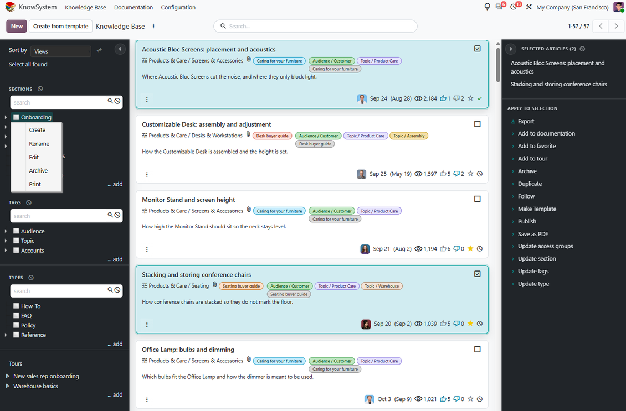Open the debug tools icon
Viewport: 626px width, 411px height.
(528, 7)
